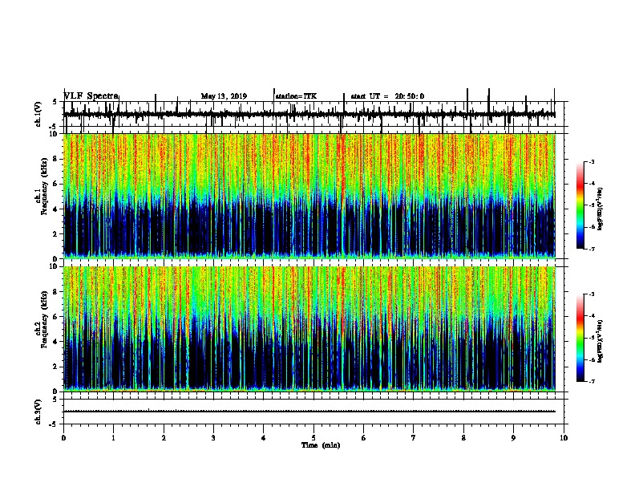Viewport: 635px width, 491px height.
Task: Click time axis tick label '6'
Action: [363, 438]
